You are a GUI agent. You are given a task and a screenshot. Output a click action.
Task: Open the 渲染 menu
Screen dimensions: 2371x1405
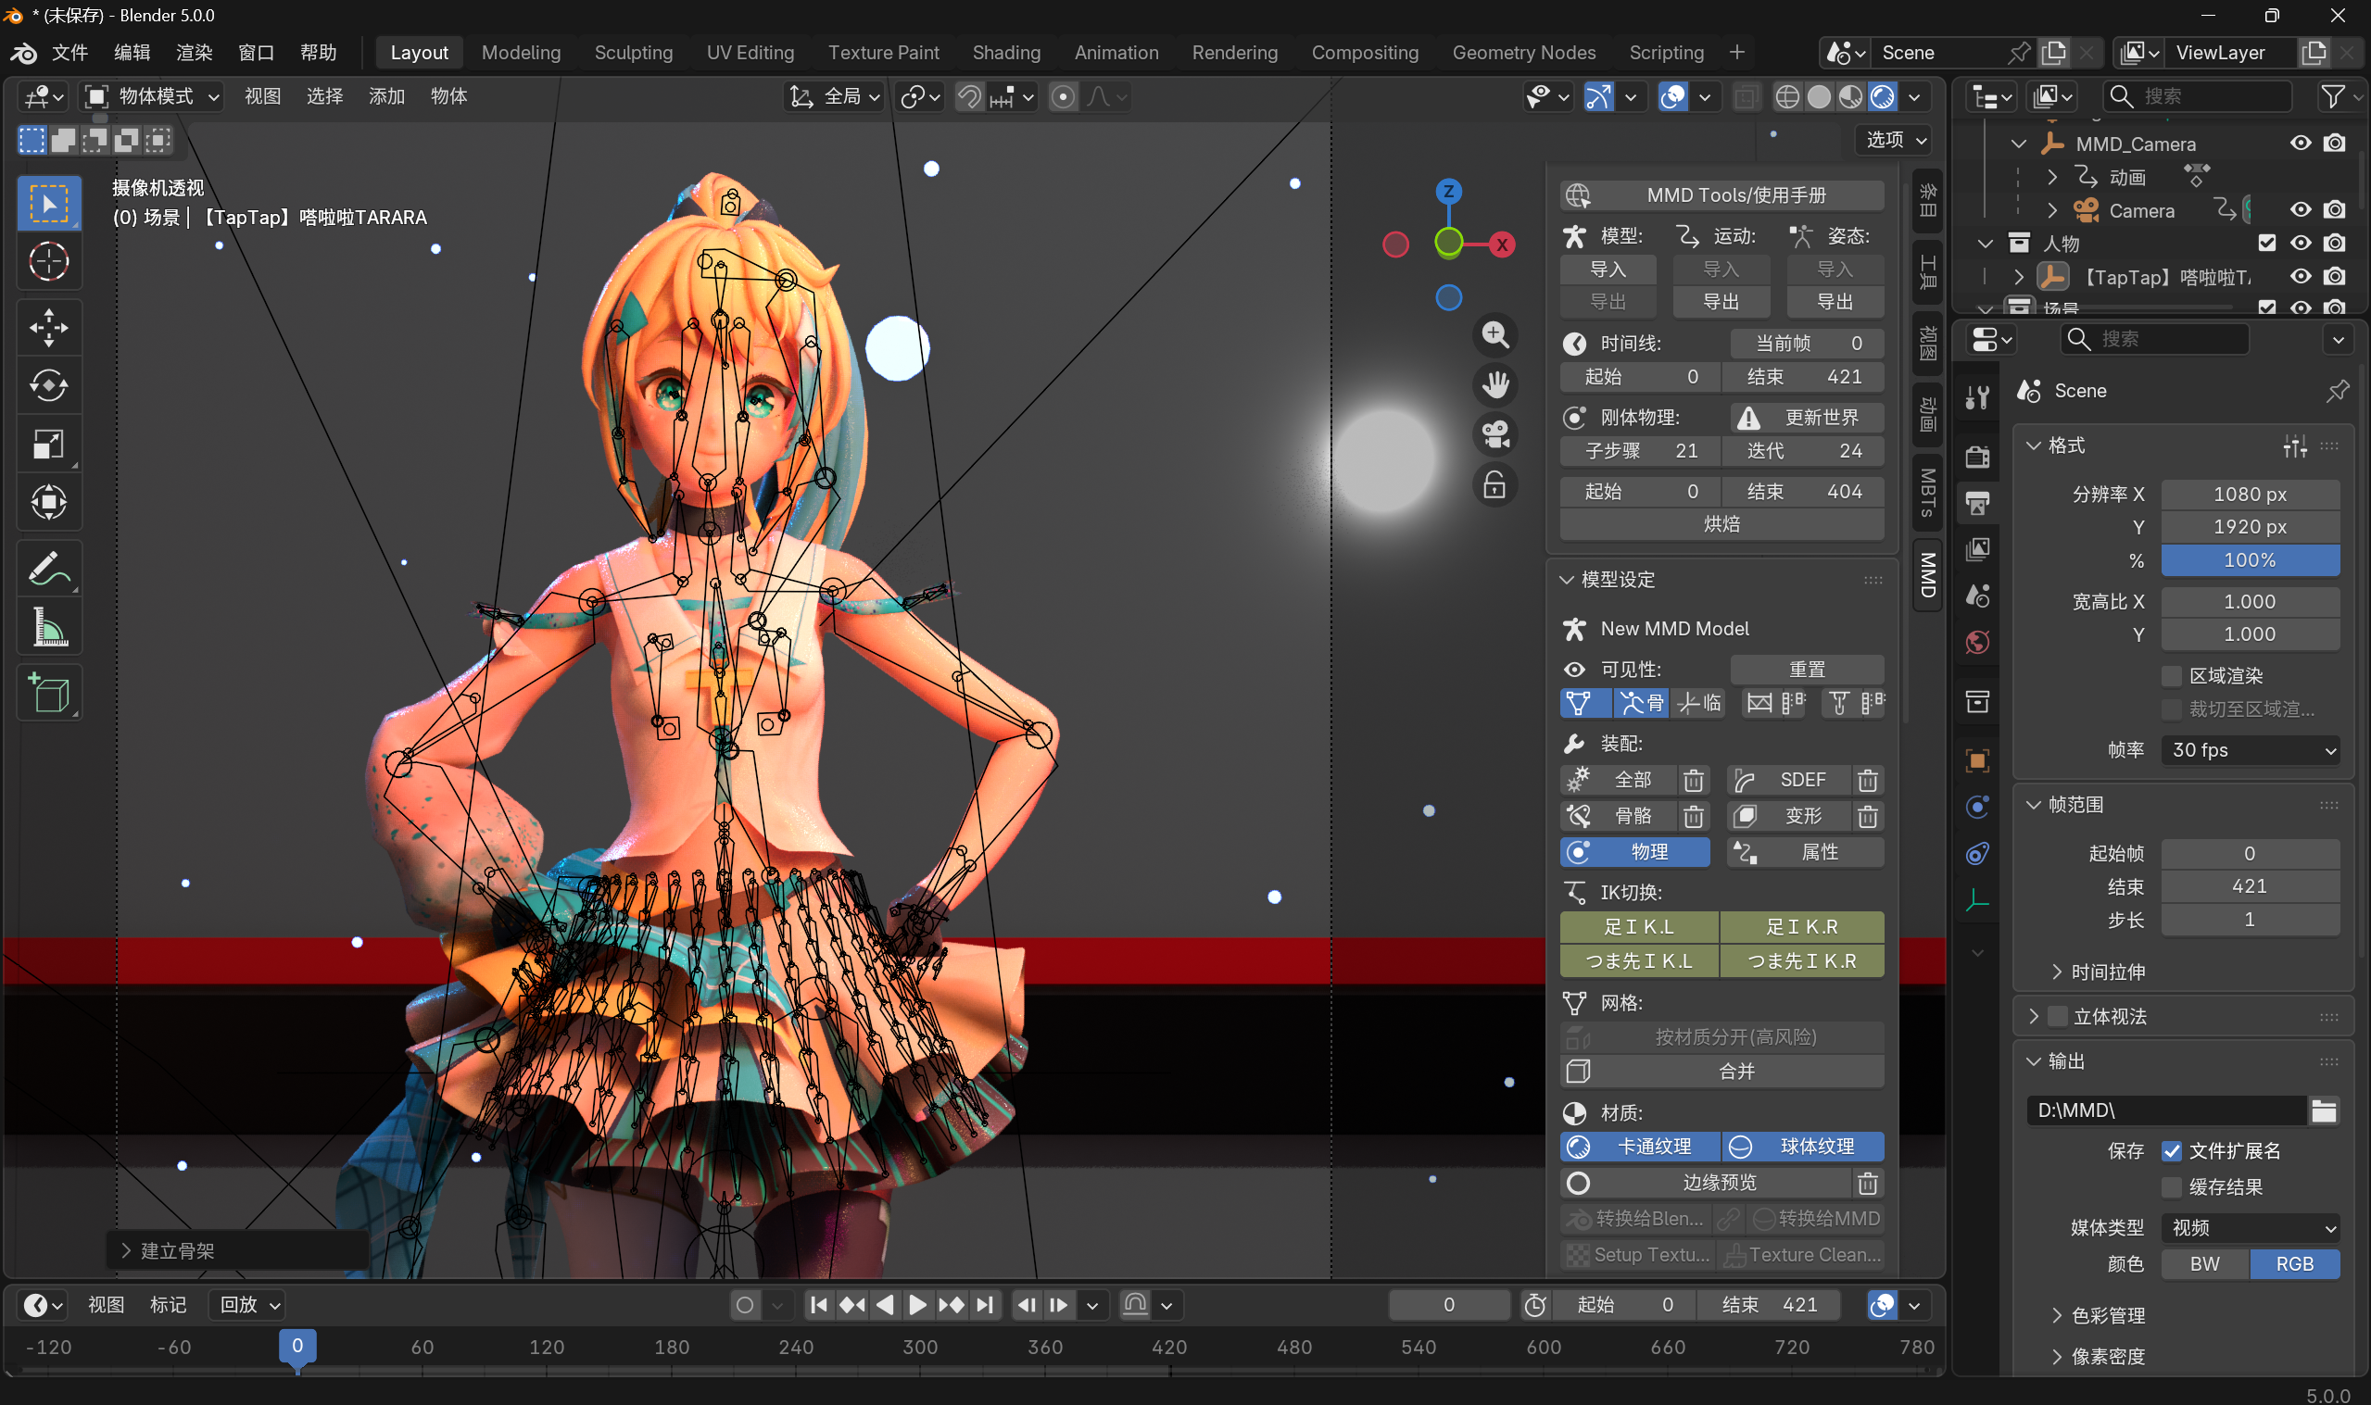[x=195, y=53]
